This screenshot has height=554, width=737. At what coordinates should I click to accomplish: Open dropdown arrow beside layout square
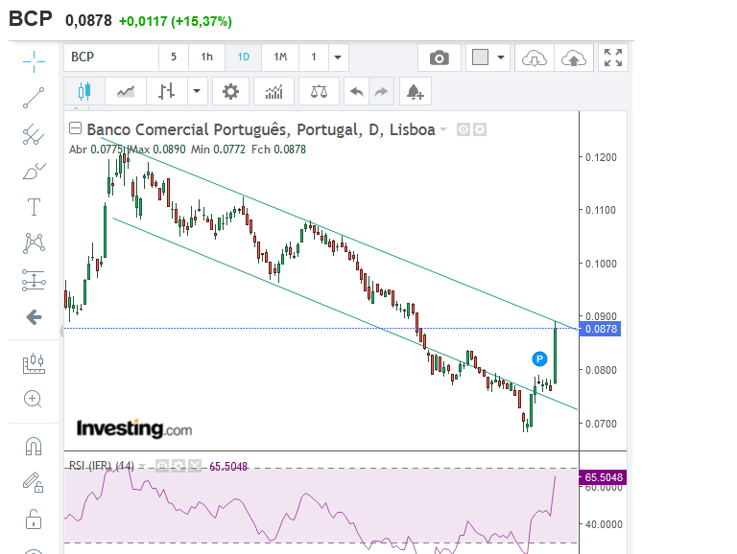[501, 58]
